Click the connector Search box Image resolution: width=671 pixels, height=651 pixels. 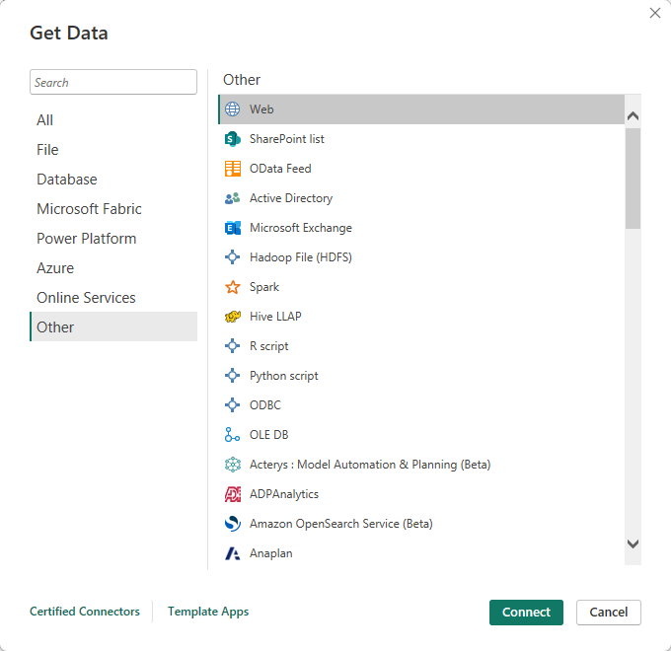[113, 82]
